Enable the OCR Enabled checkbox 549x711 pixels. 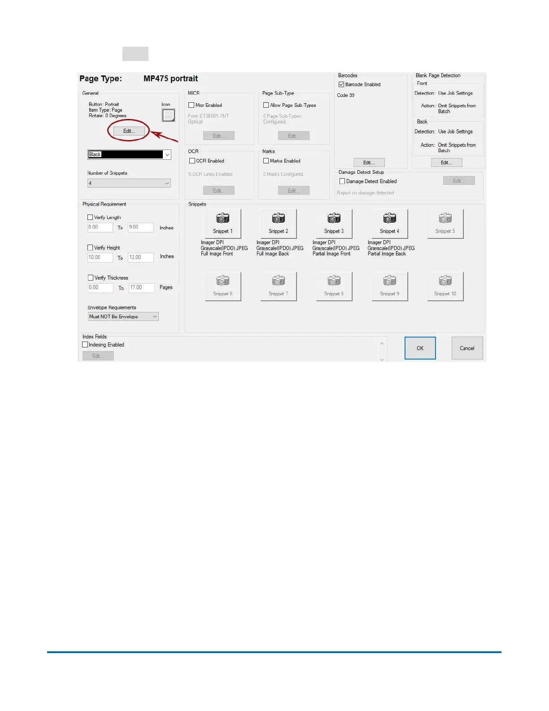(192, 161)
